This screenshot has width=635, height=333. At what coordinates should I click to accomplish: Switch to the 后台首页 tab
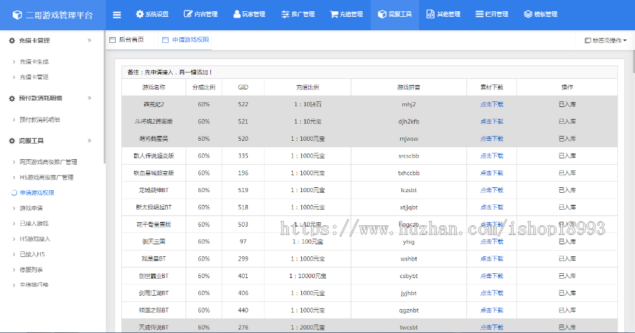pyautogui.click(x=127, y=40)
